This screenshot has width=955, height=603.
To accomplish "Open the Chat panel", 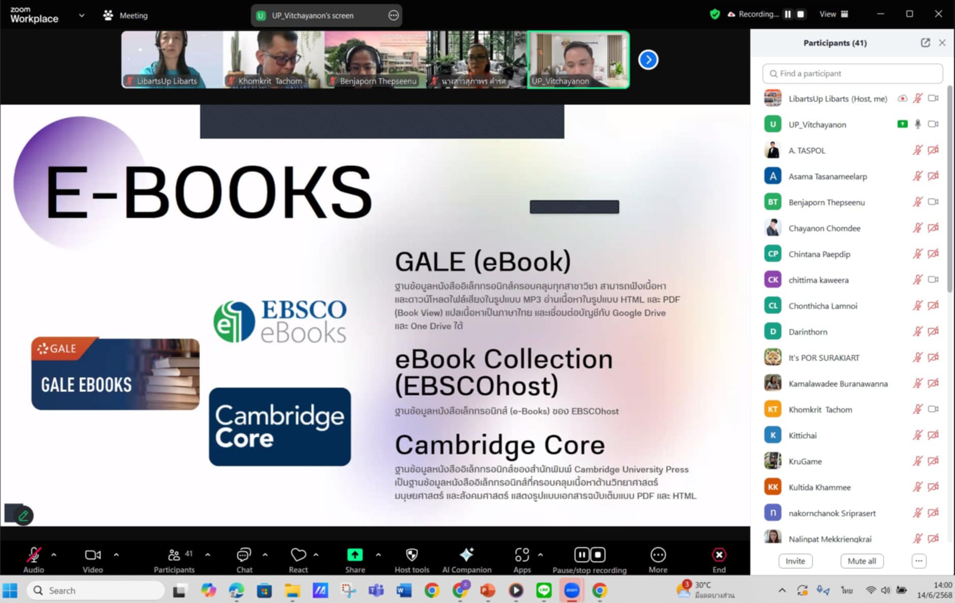I will click(244, 555).
